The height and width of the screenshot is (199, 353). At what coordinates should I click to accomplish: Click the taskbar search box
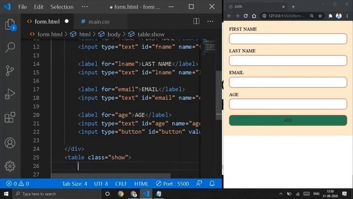[57, 194]
